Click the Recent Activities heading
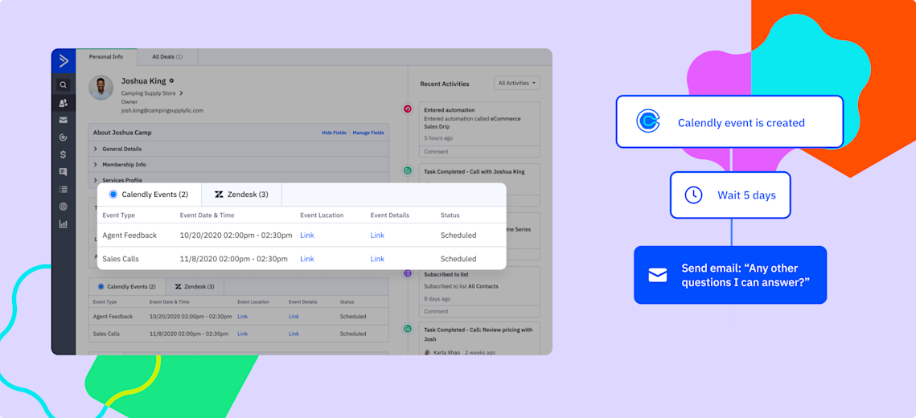The image size is (916, 418). point(445,84)
